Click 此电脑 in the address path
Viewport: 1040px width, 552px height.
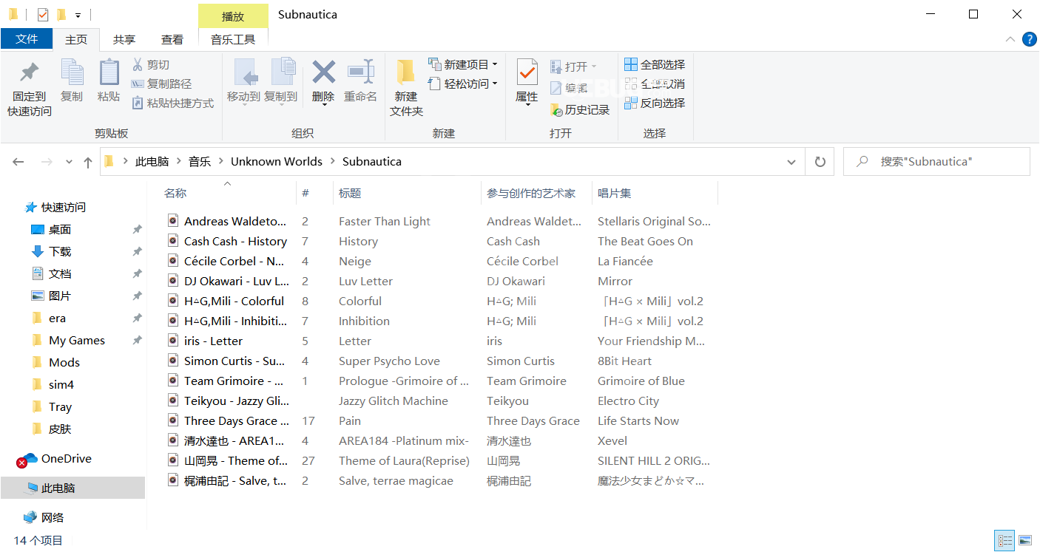click(152, 162)
